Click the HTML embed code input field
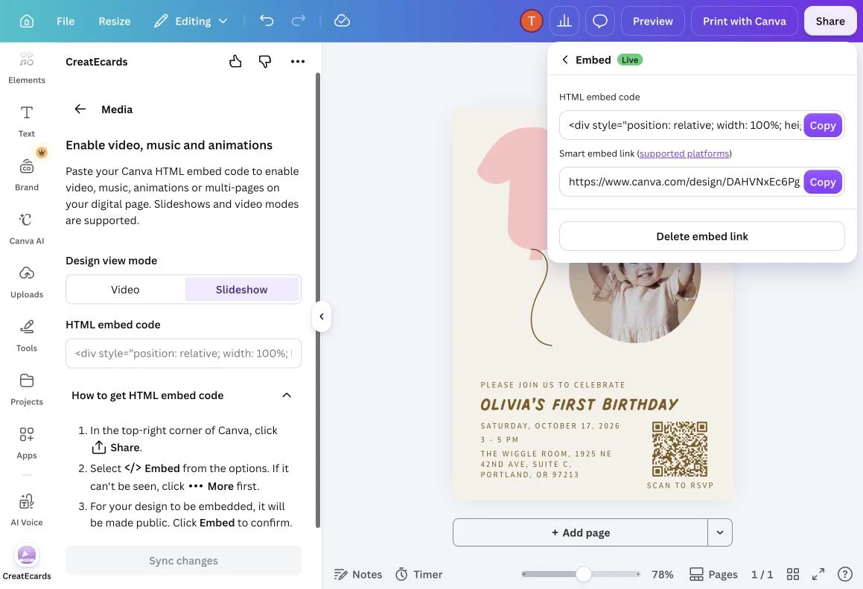Viewport: 863px width, 589px height. pyautogui.click(x=183, y=354)
